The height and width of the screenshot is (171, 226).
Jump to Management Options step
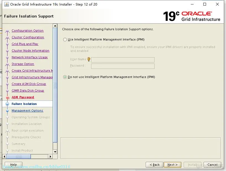[x=27, y=110]
